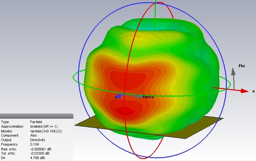Click the 'Type' label
256x161 pixels.
(x=5, y=122)
